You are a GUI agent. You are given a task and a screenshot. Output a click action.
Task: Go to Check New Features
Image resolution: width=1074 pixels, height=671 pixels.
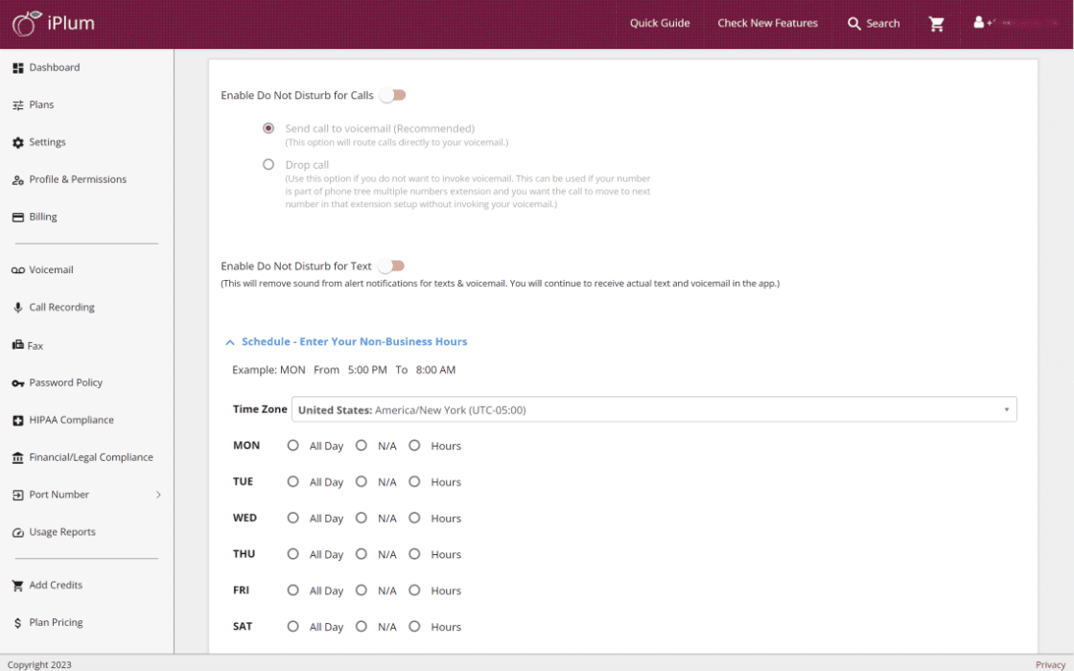tap(767, 23)
